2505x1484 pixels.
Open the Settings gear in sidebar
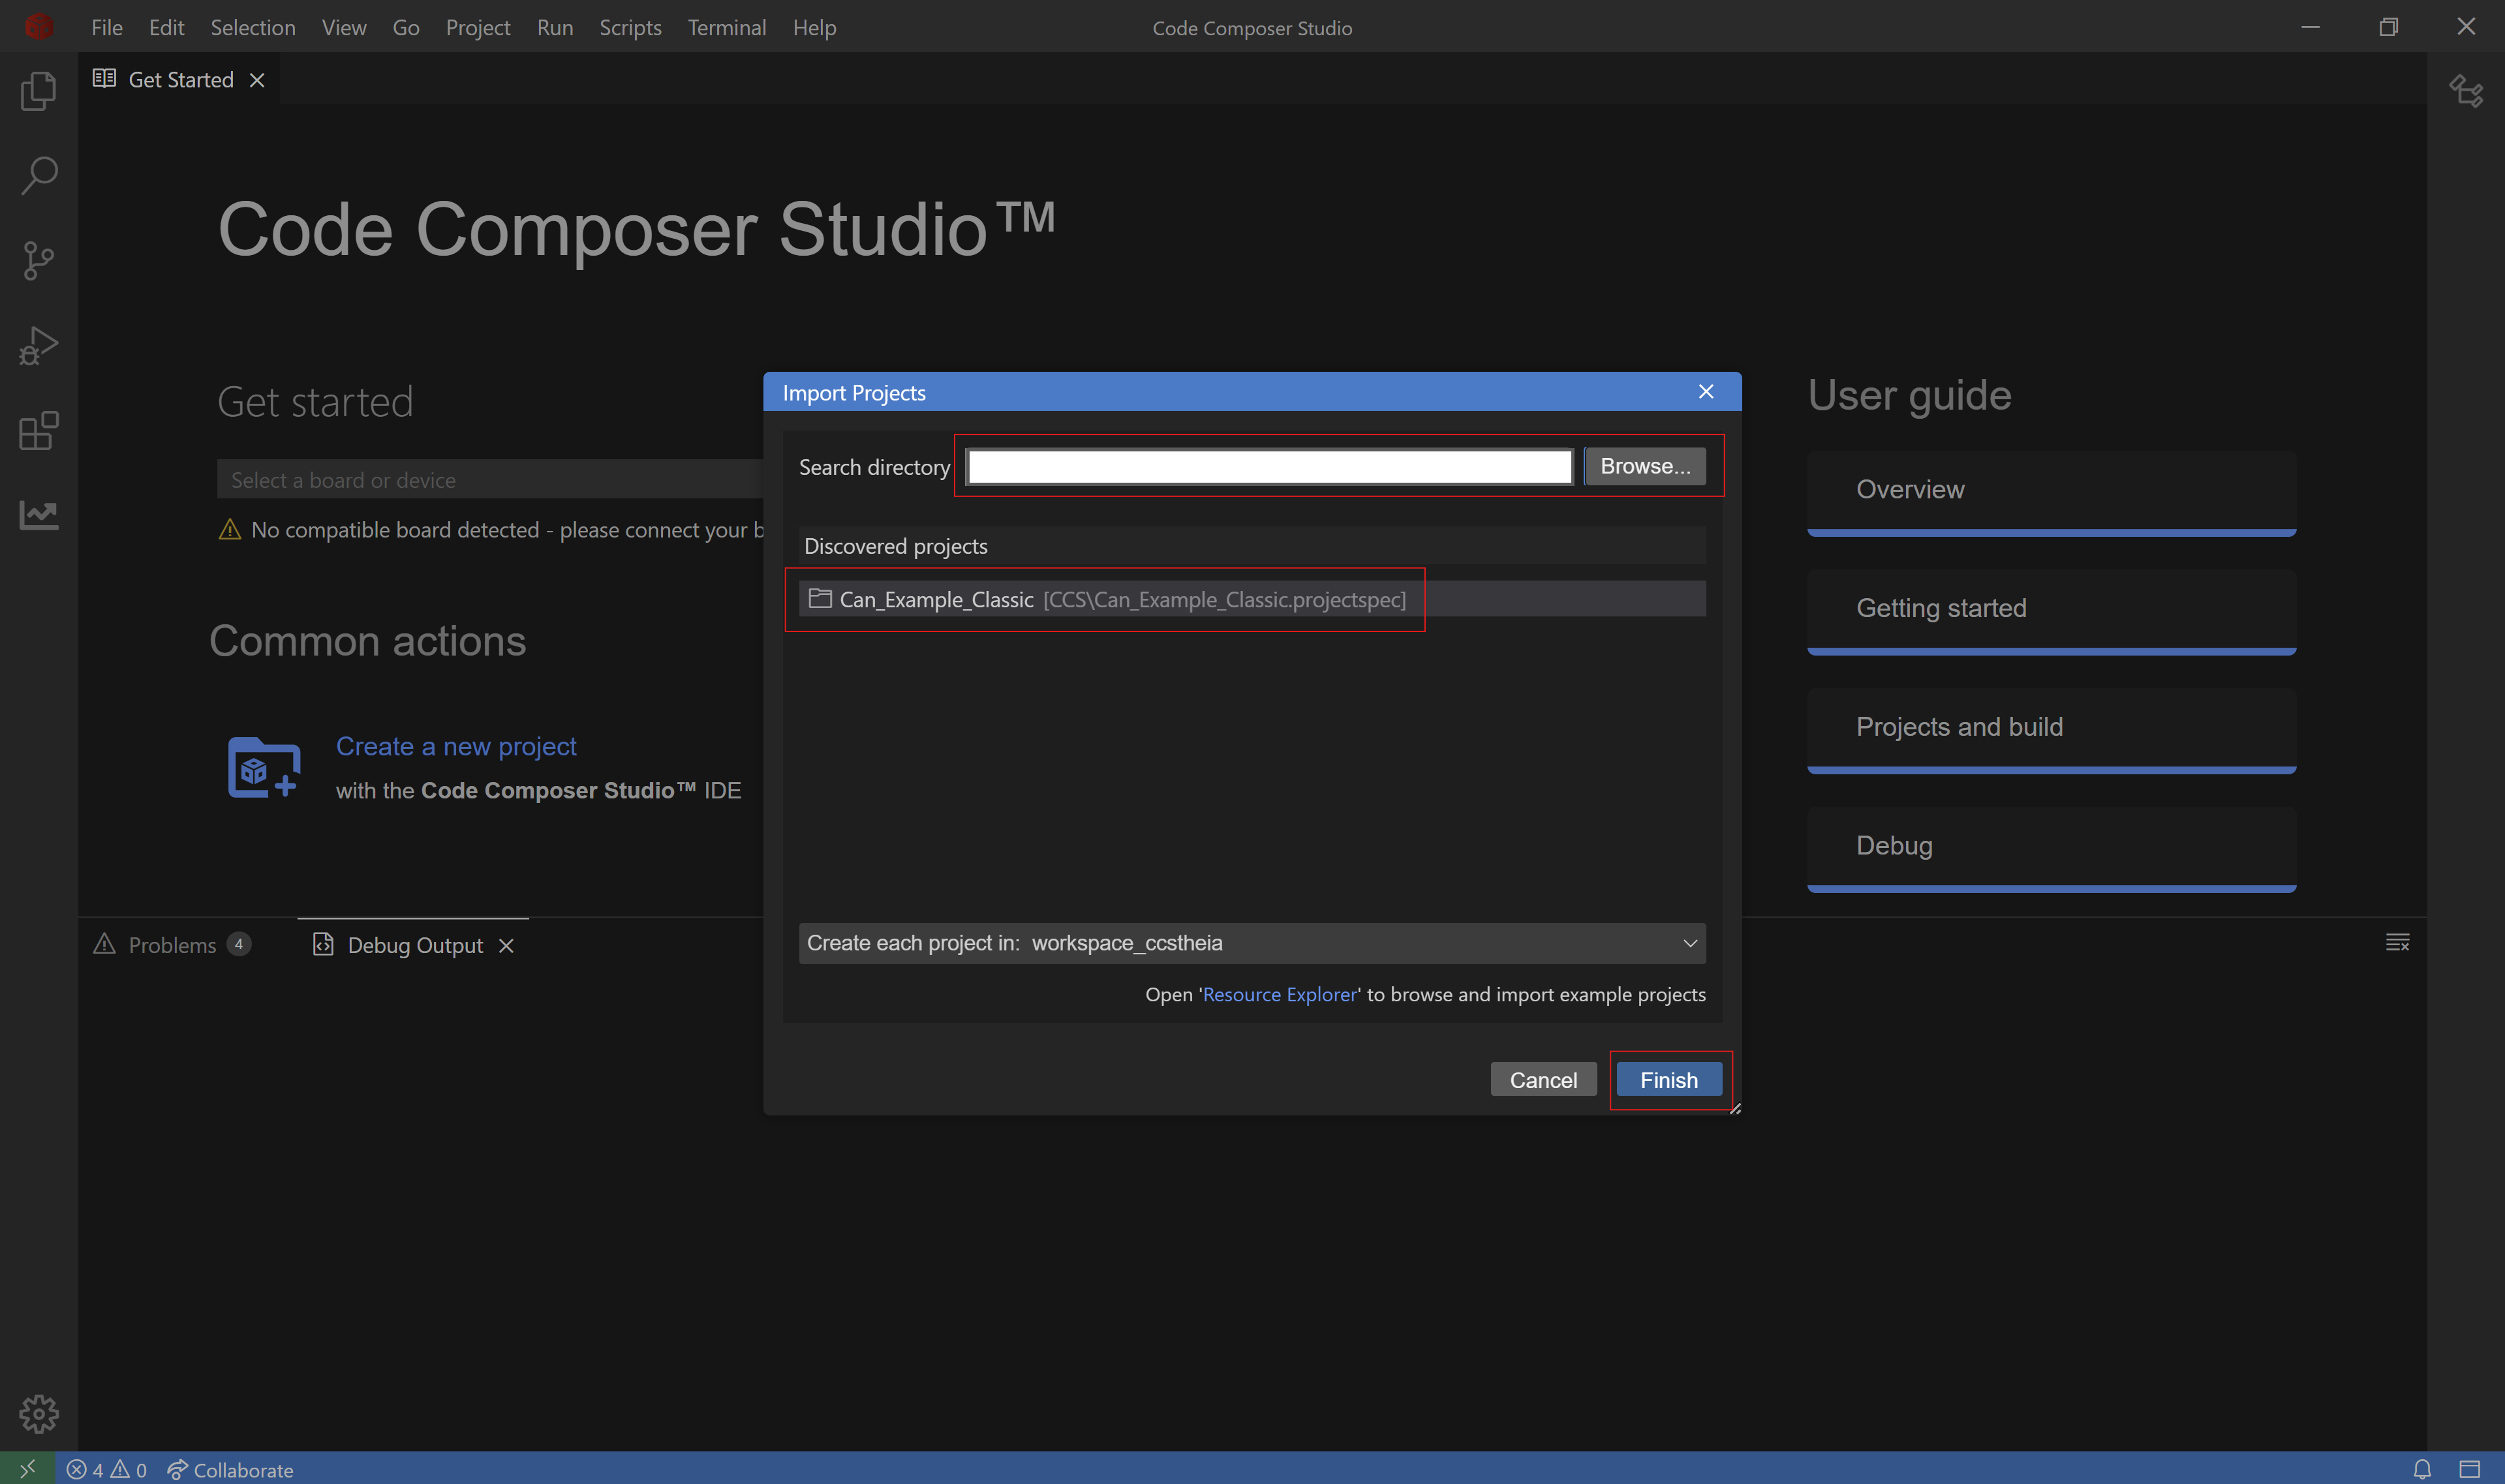coord(38,1414)
